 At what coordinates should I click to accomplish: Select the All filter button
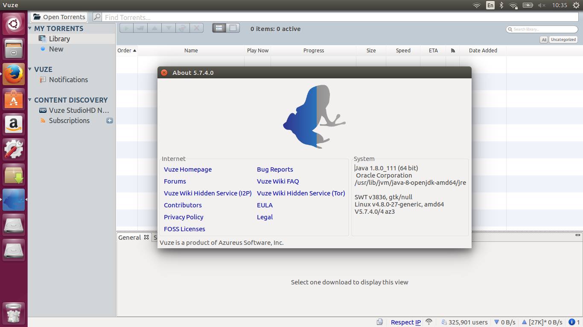click(544, 40)
